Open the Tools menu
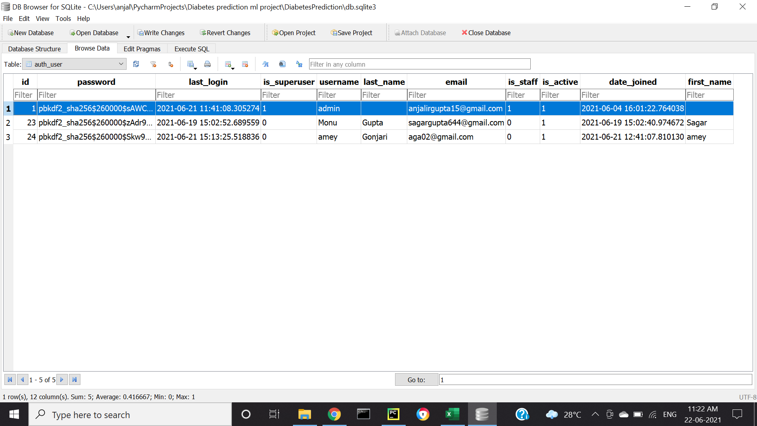Screen dimensions: 757x426 (63, 19)
